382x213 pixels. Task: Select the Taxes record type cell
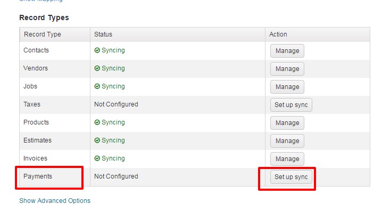tap(55, 104)
